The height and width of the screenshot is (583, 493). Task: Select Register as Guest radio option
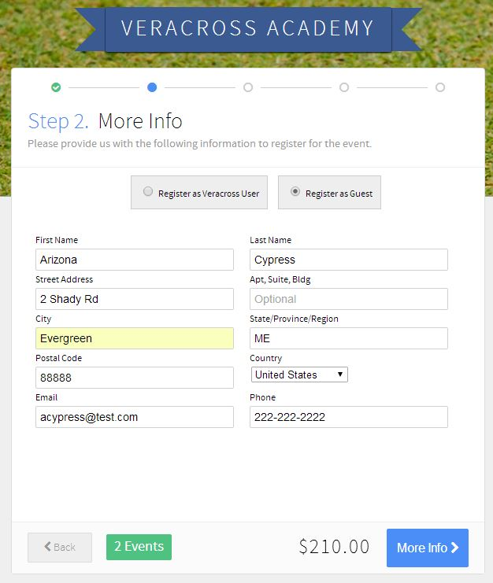point(295,192)
